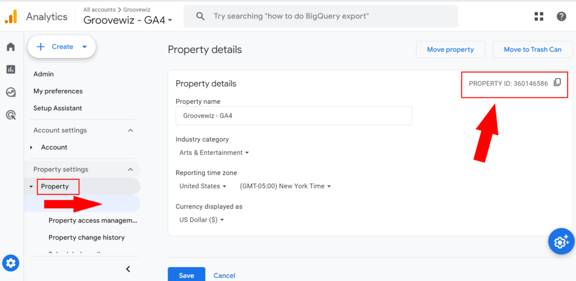Image resolution: width=576 pixels, height=281 pixels.
Task: Open the Reports bar chart icon
Action: pyautogui.click(x=11, y=69)
